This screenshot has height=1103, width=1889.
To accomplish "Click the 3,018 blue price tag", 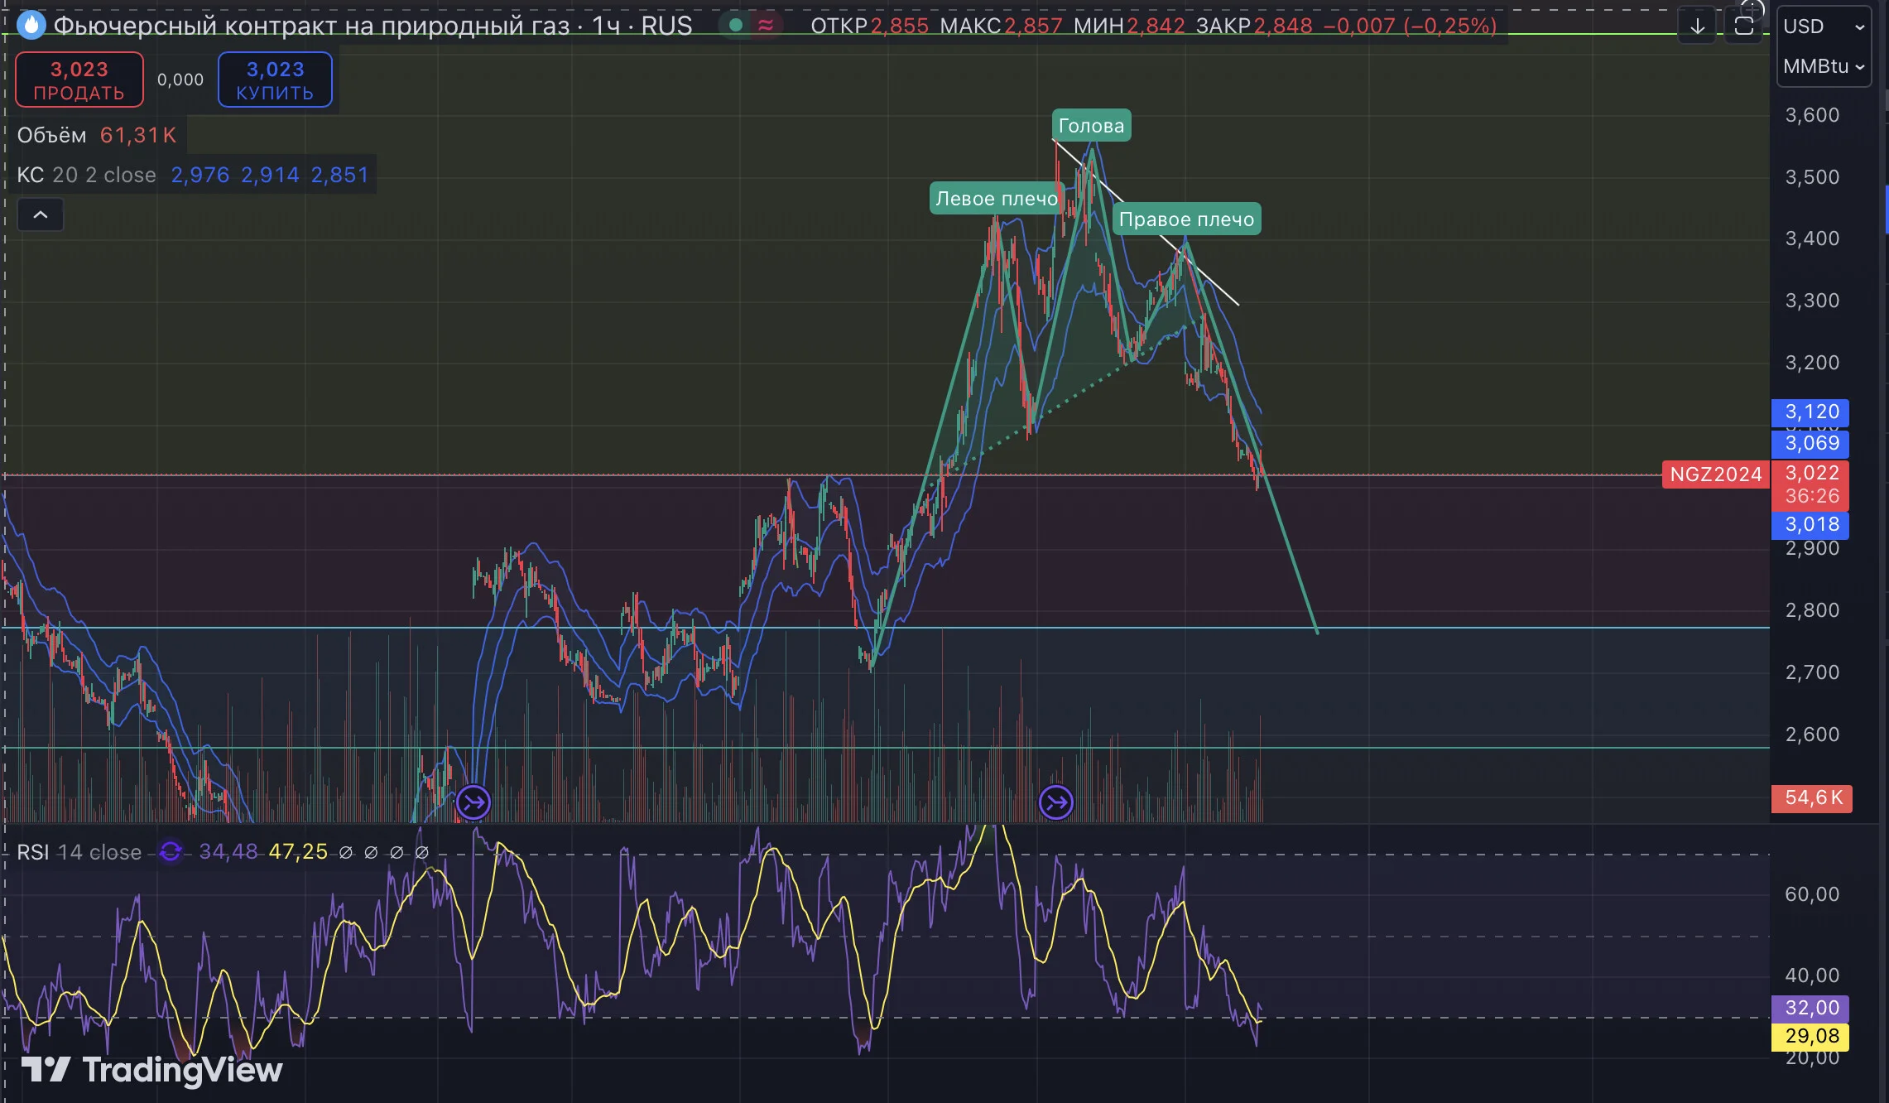I will click(x=1810, y=524).
